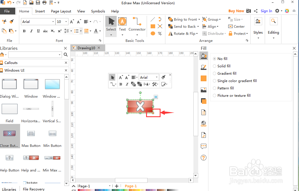Open the Help tab
The height and width of the screenshot is (191, 299).
115,11
